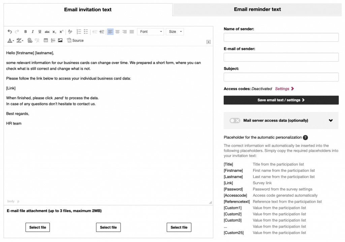Click the E-mail of sender field
The height and width of the screenshot is (242, 345).
point(281,57)
